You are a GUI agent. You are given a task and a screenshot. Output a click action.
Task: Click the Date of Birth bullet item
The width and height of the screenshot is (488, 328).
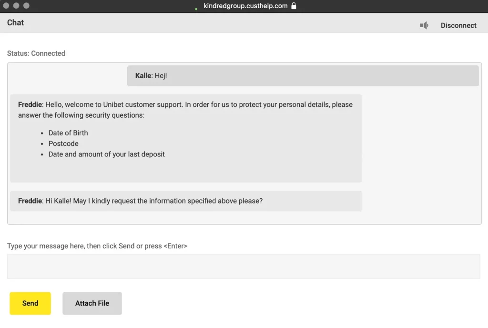pyautogui.click(x=68, y=133)
